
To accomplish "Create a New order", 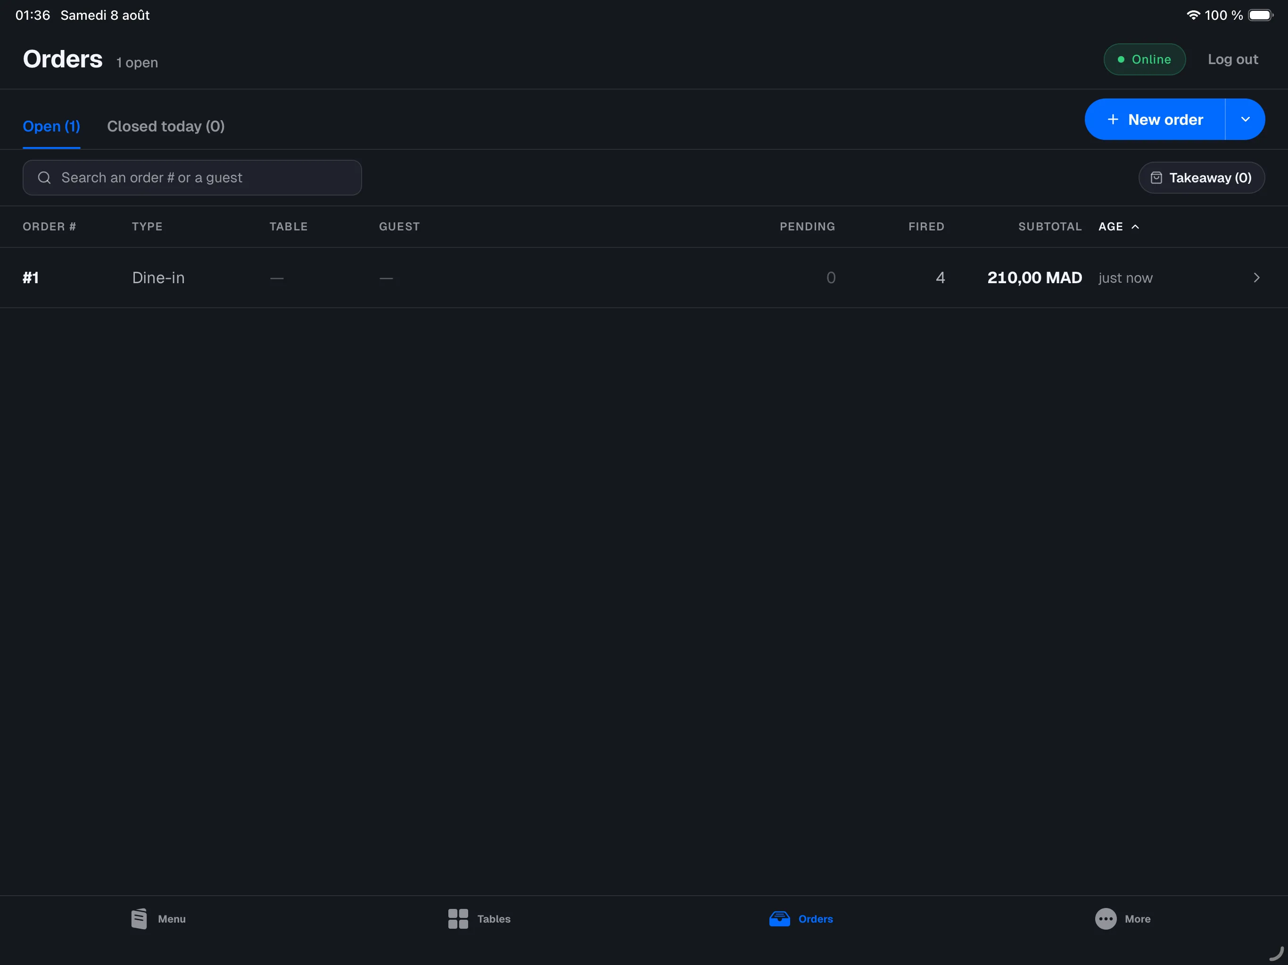I will [1155, 119].
